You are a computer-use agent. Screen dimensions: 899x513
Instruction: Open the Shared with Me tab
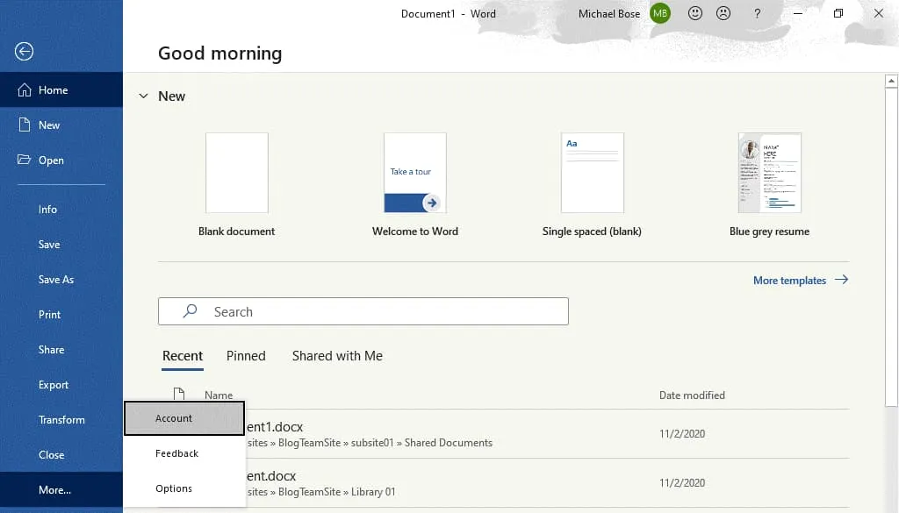pos(337,355)
